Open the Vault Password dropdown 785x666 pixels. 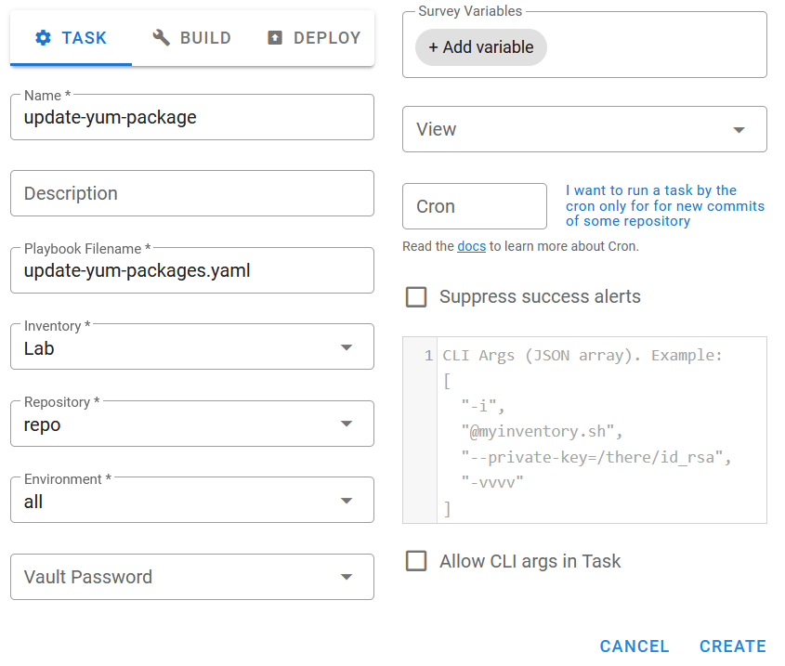point(192,577)
